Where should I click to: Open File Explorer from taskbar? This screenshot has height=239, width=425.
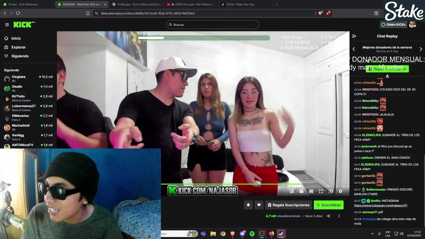pyautogui.click(x=213, y=234)
